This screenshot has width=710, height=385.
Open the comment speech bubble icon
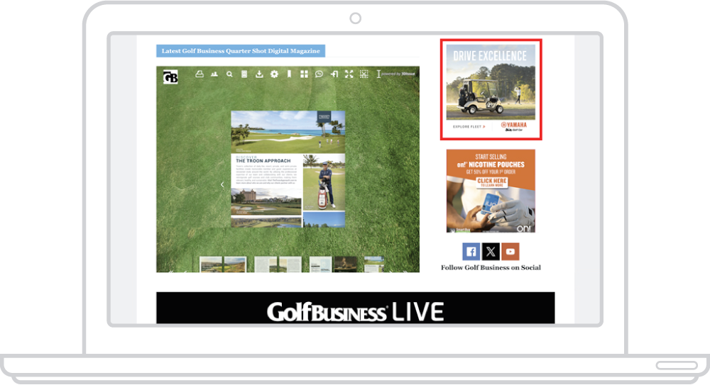[319, 74]
